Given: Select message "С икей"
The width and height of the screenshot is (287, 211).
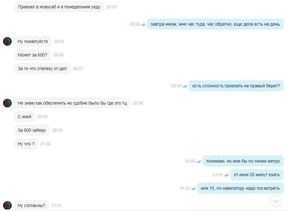Looking at the screenshot, I should point(25,117).
